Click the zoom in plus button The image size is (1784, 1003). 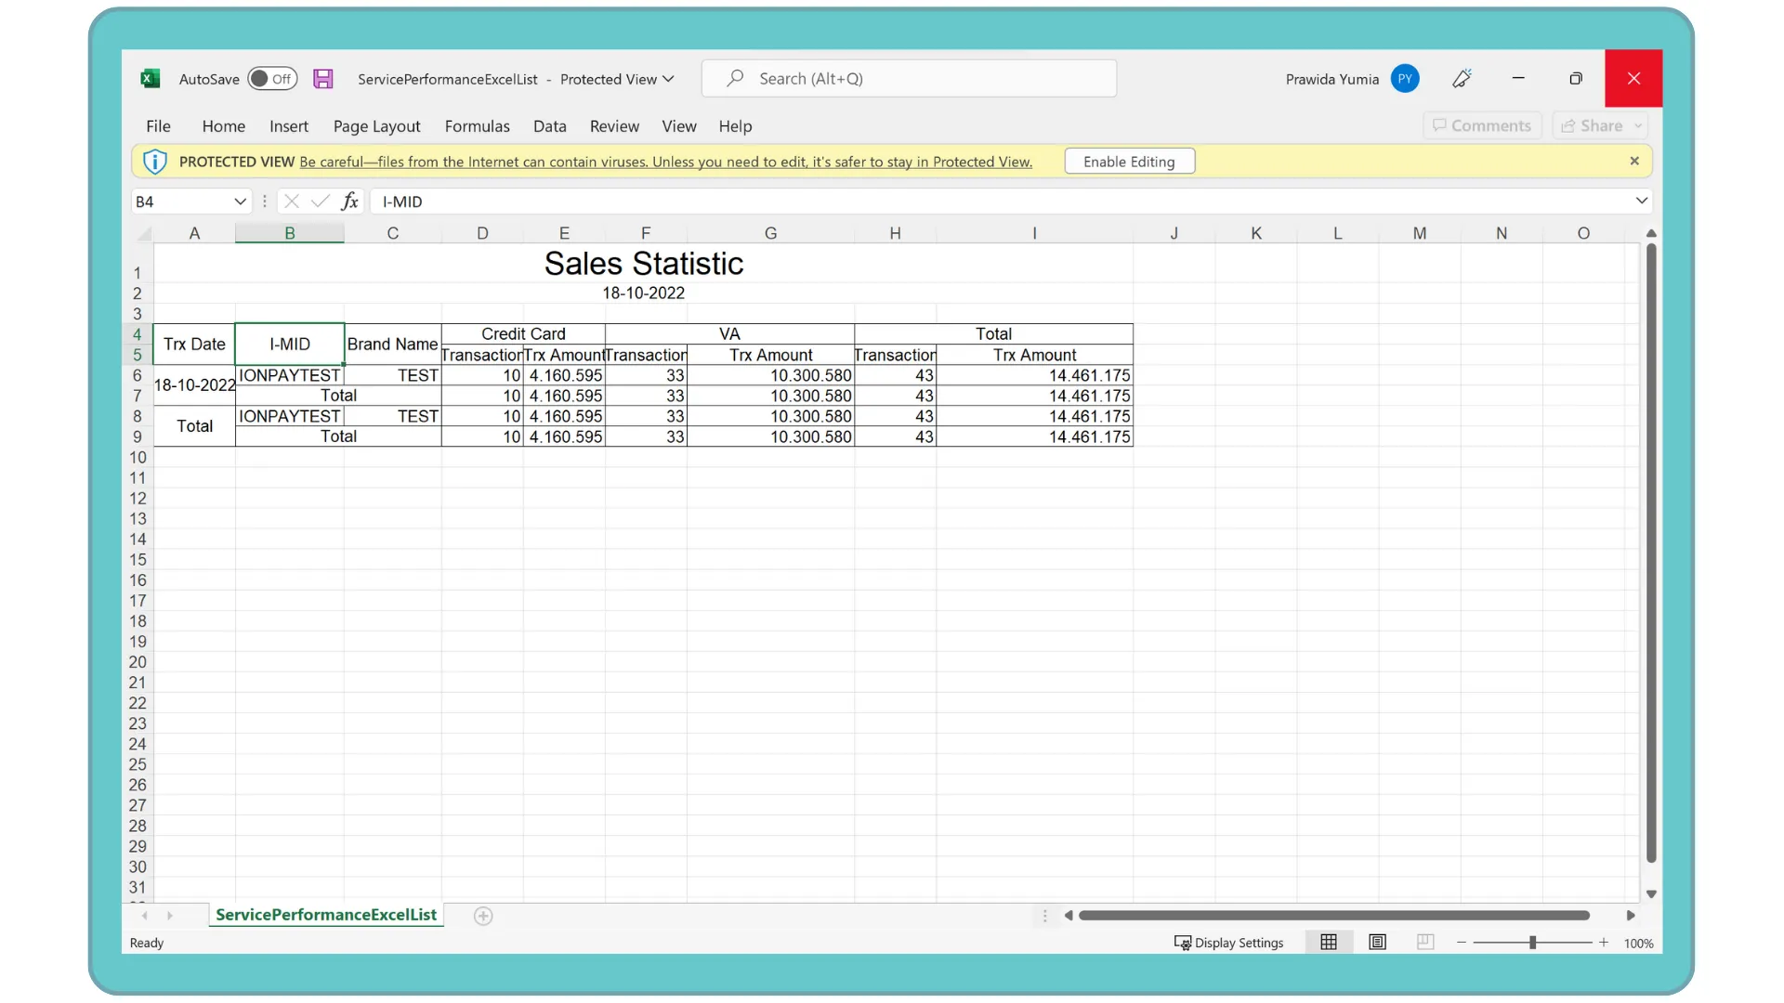click(x=1604, y=943)
